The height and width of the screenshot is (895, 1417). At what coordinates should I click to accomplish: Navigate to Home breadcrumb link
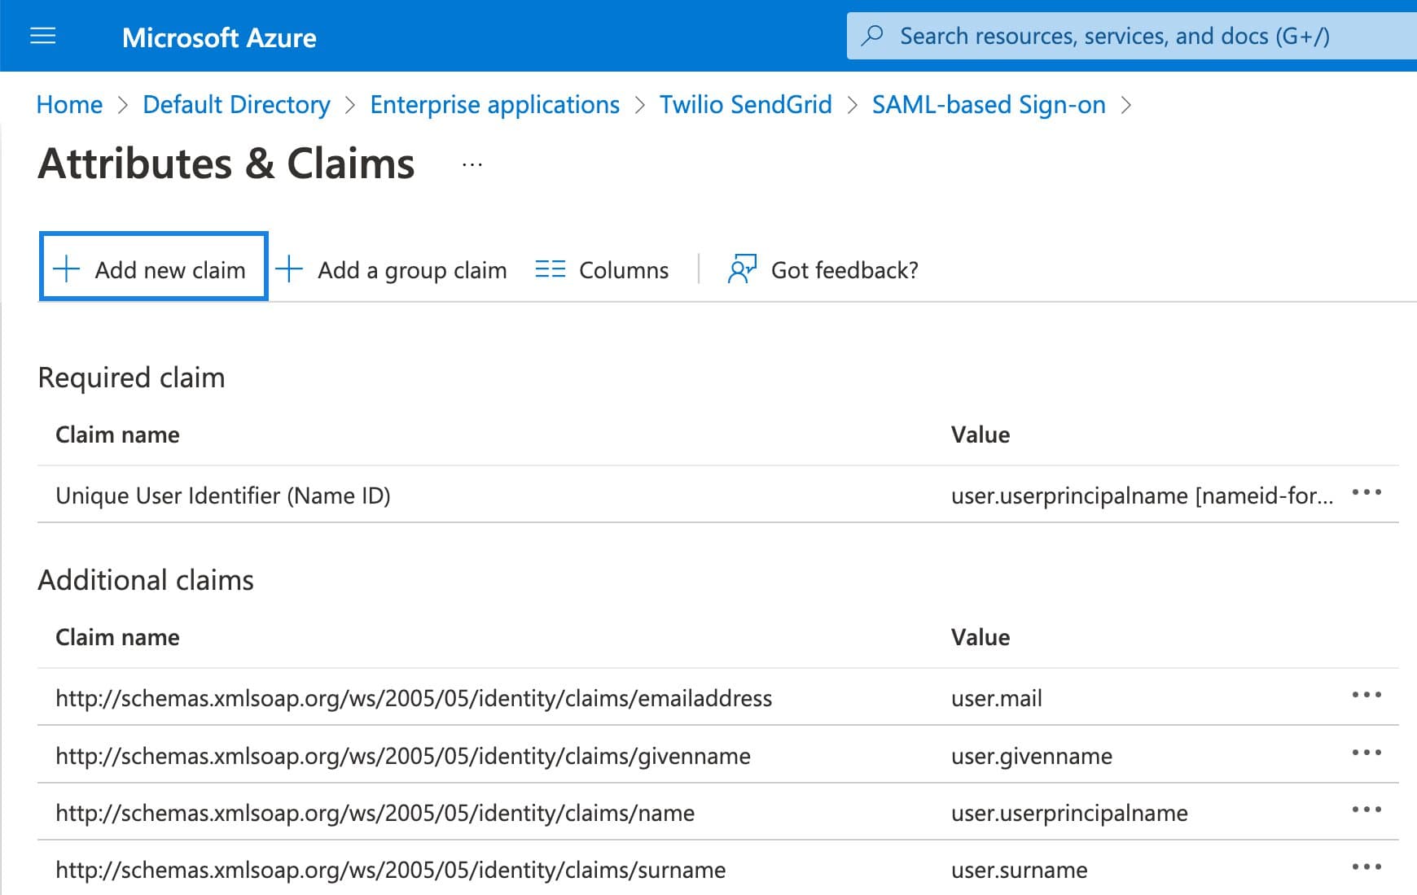coord(69,104)
